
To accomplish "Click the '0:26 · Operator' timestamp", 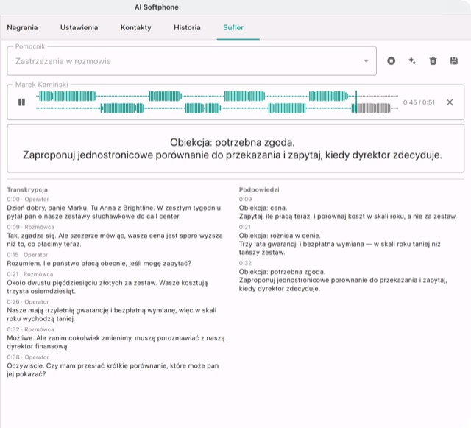I will [28, 302].
